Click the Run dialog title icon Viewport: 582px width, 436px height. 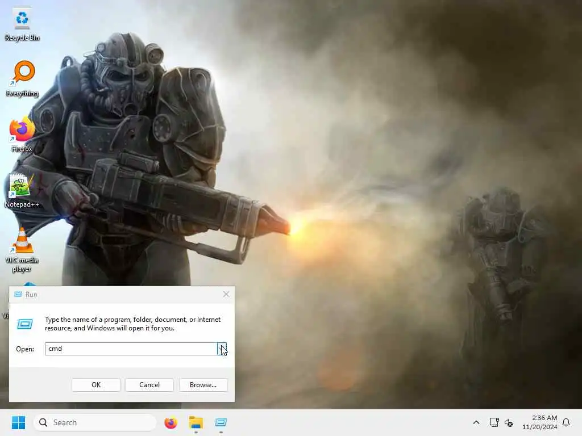pyautogui.click(x=18, y=295)
